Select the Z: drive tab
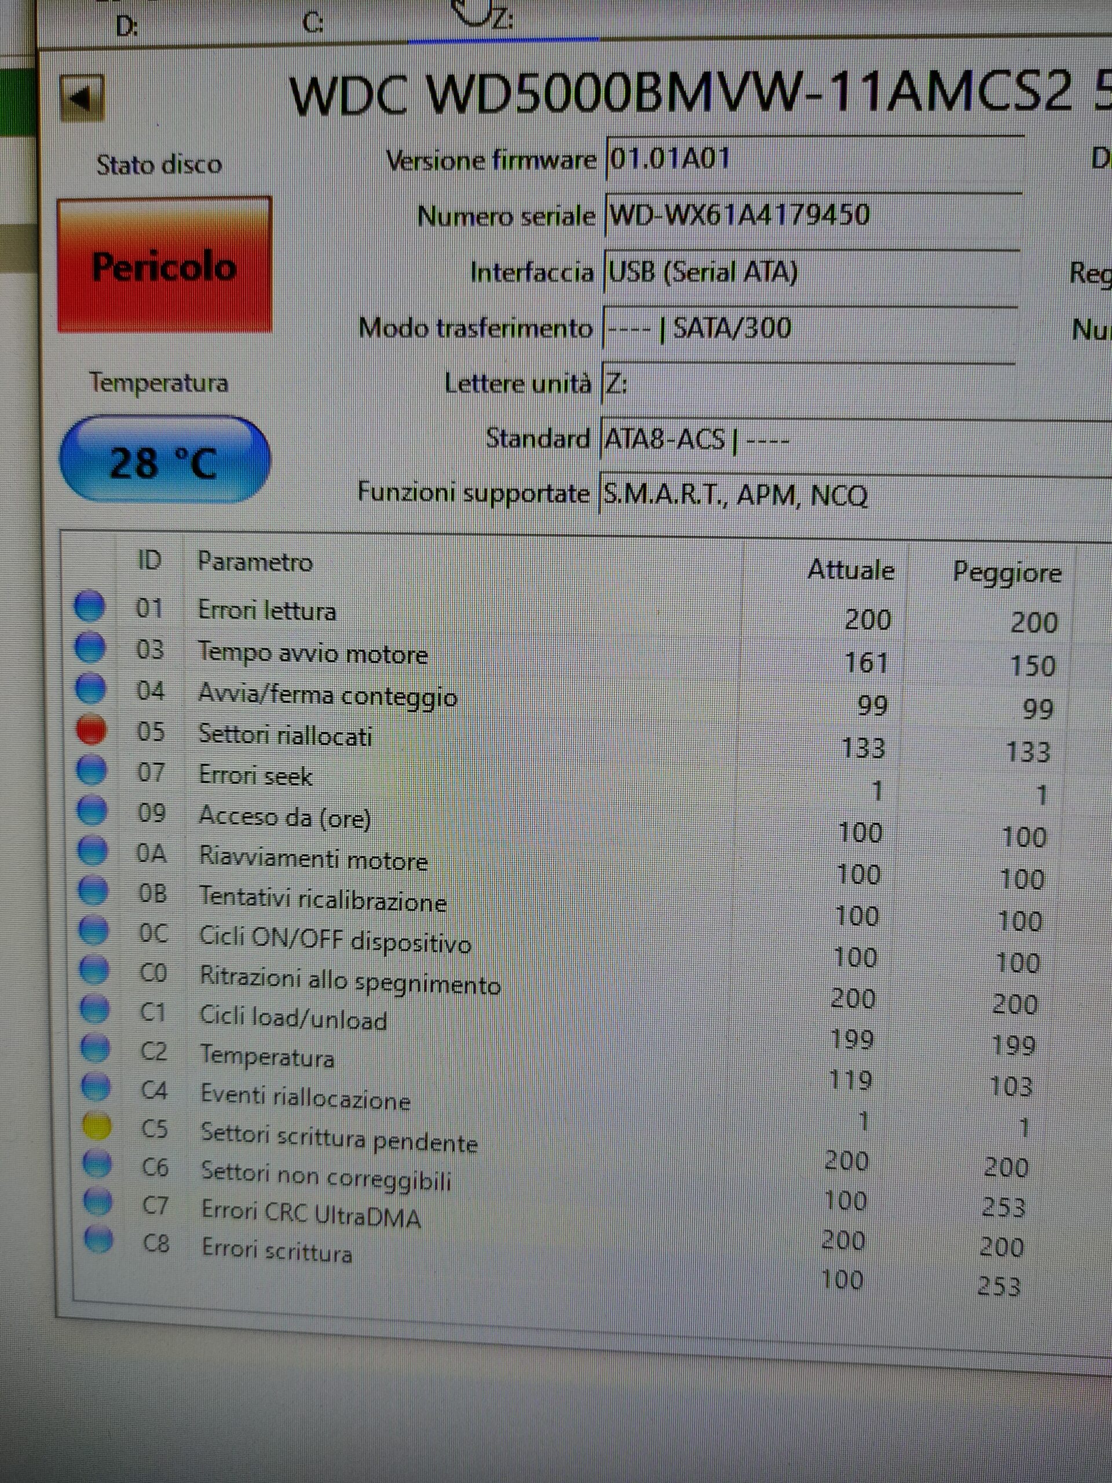The width and height of the screenshot is (1112, 1483). 503,19
